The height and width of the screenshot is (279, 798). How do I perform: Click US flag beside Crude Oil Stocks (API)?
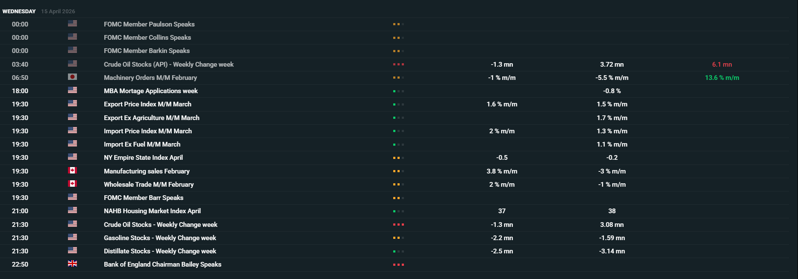click(x=72, y=64)
